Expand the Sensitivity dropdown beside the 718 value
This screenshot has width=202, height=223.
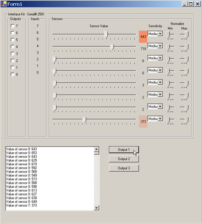tap(160, 46)
